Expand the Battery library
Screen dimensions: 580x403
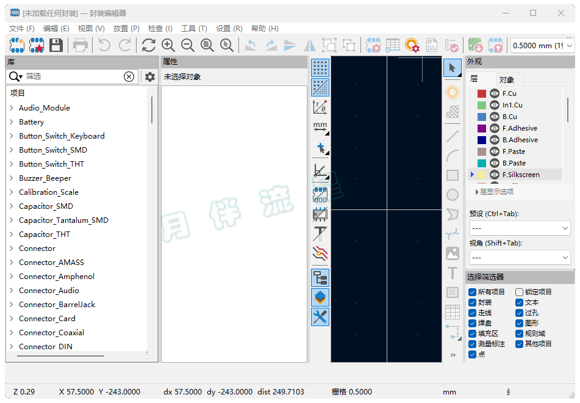click(12, 122)
